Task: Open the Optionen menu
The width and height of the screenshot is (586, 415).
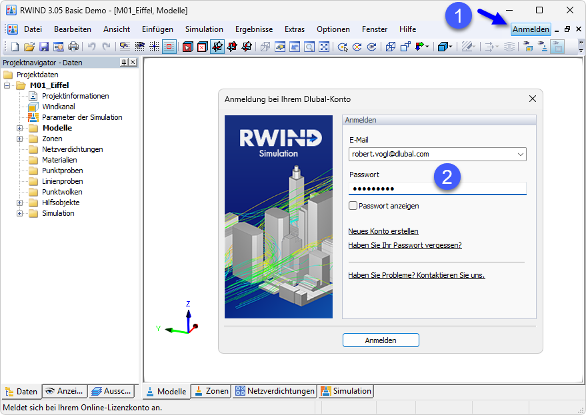Action: (333, 29)
